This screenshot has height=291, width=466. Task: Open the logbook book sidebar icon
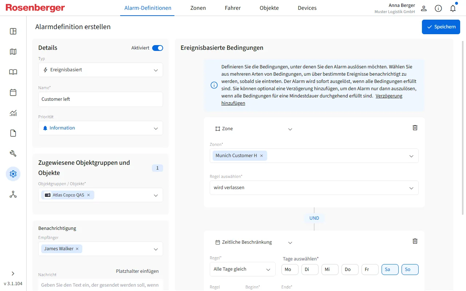point(13,72)
